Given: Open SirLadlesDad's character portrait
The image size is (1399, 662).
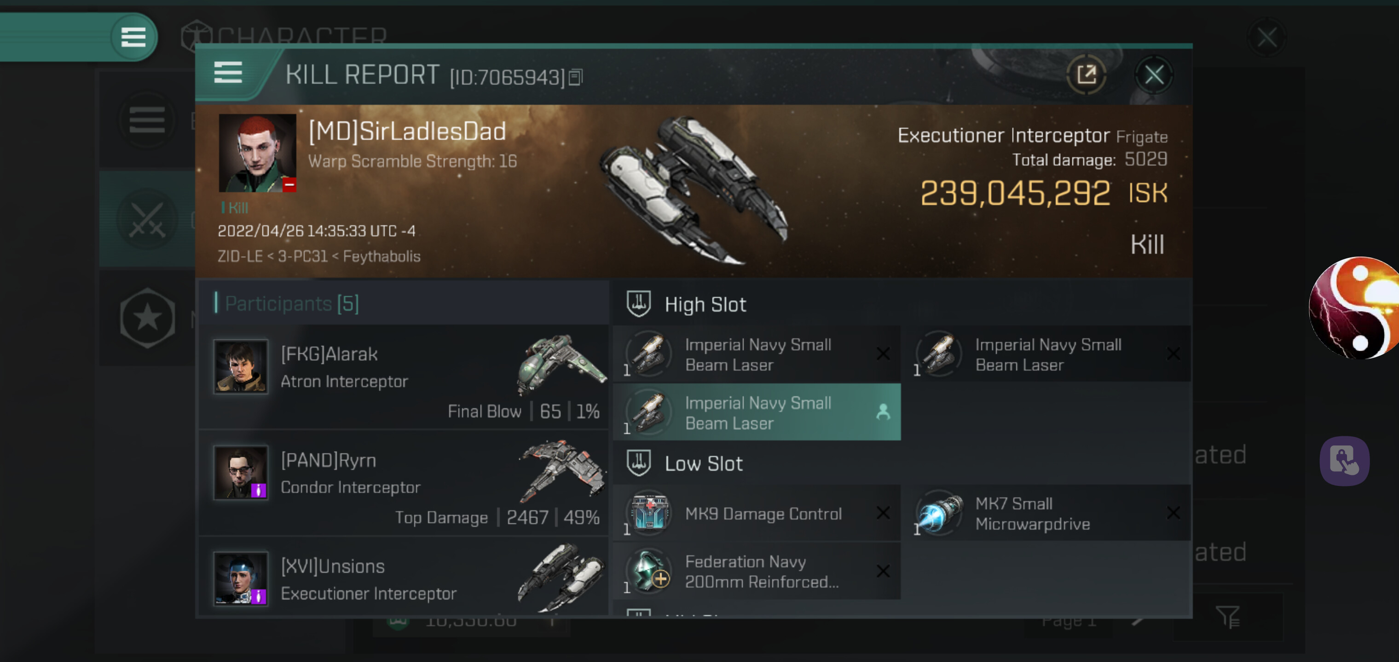Looking at the screenshot, I should pos(257,153).
